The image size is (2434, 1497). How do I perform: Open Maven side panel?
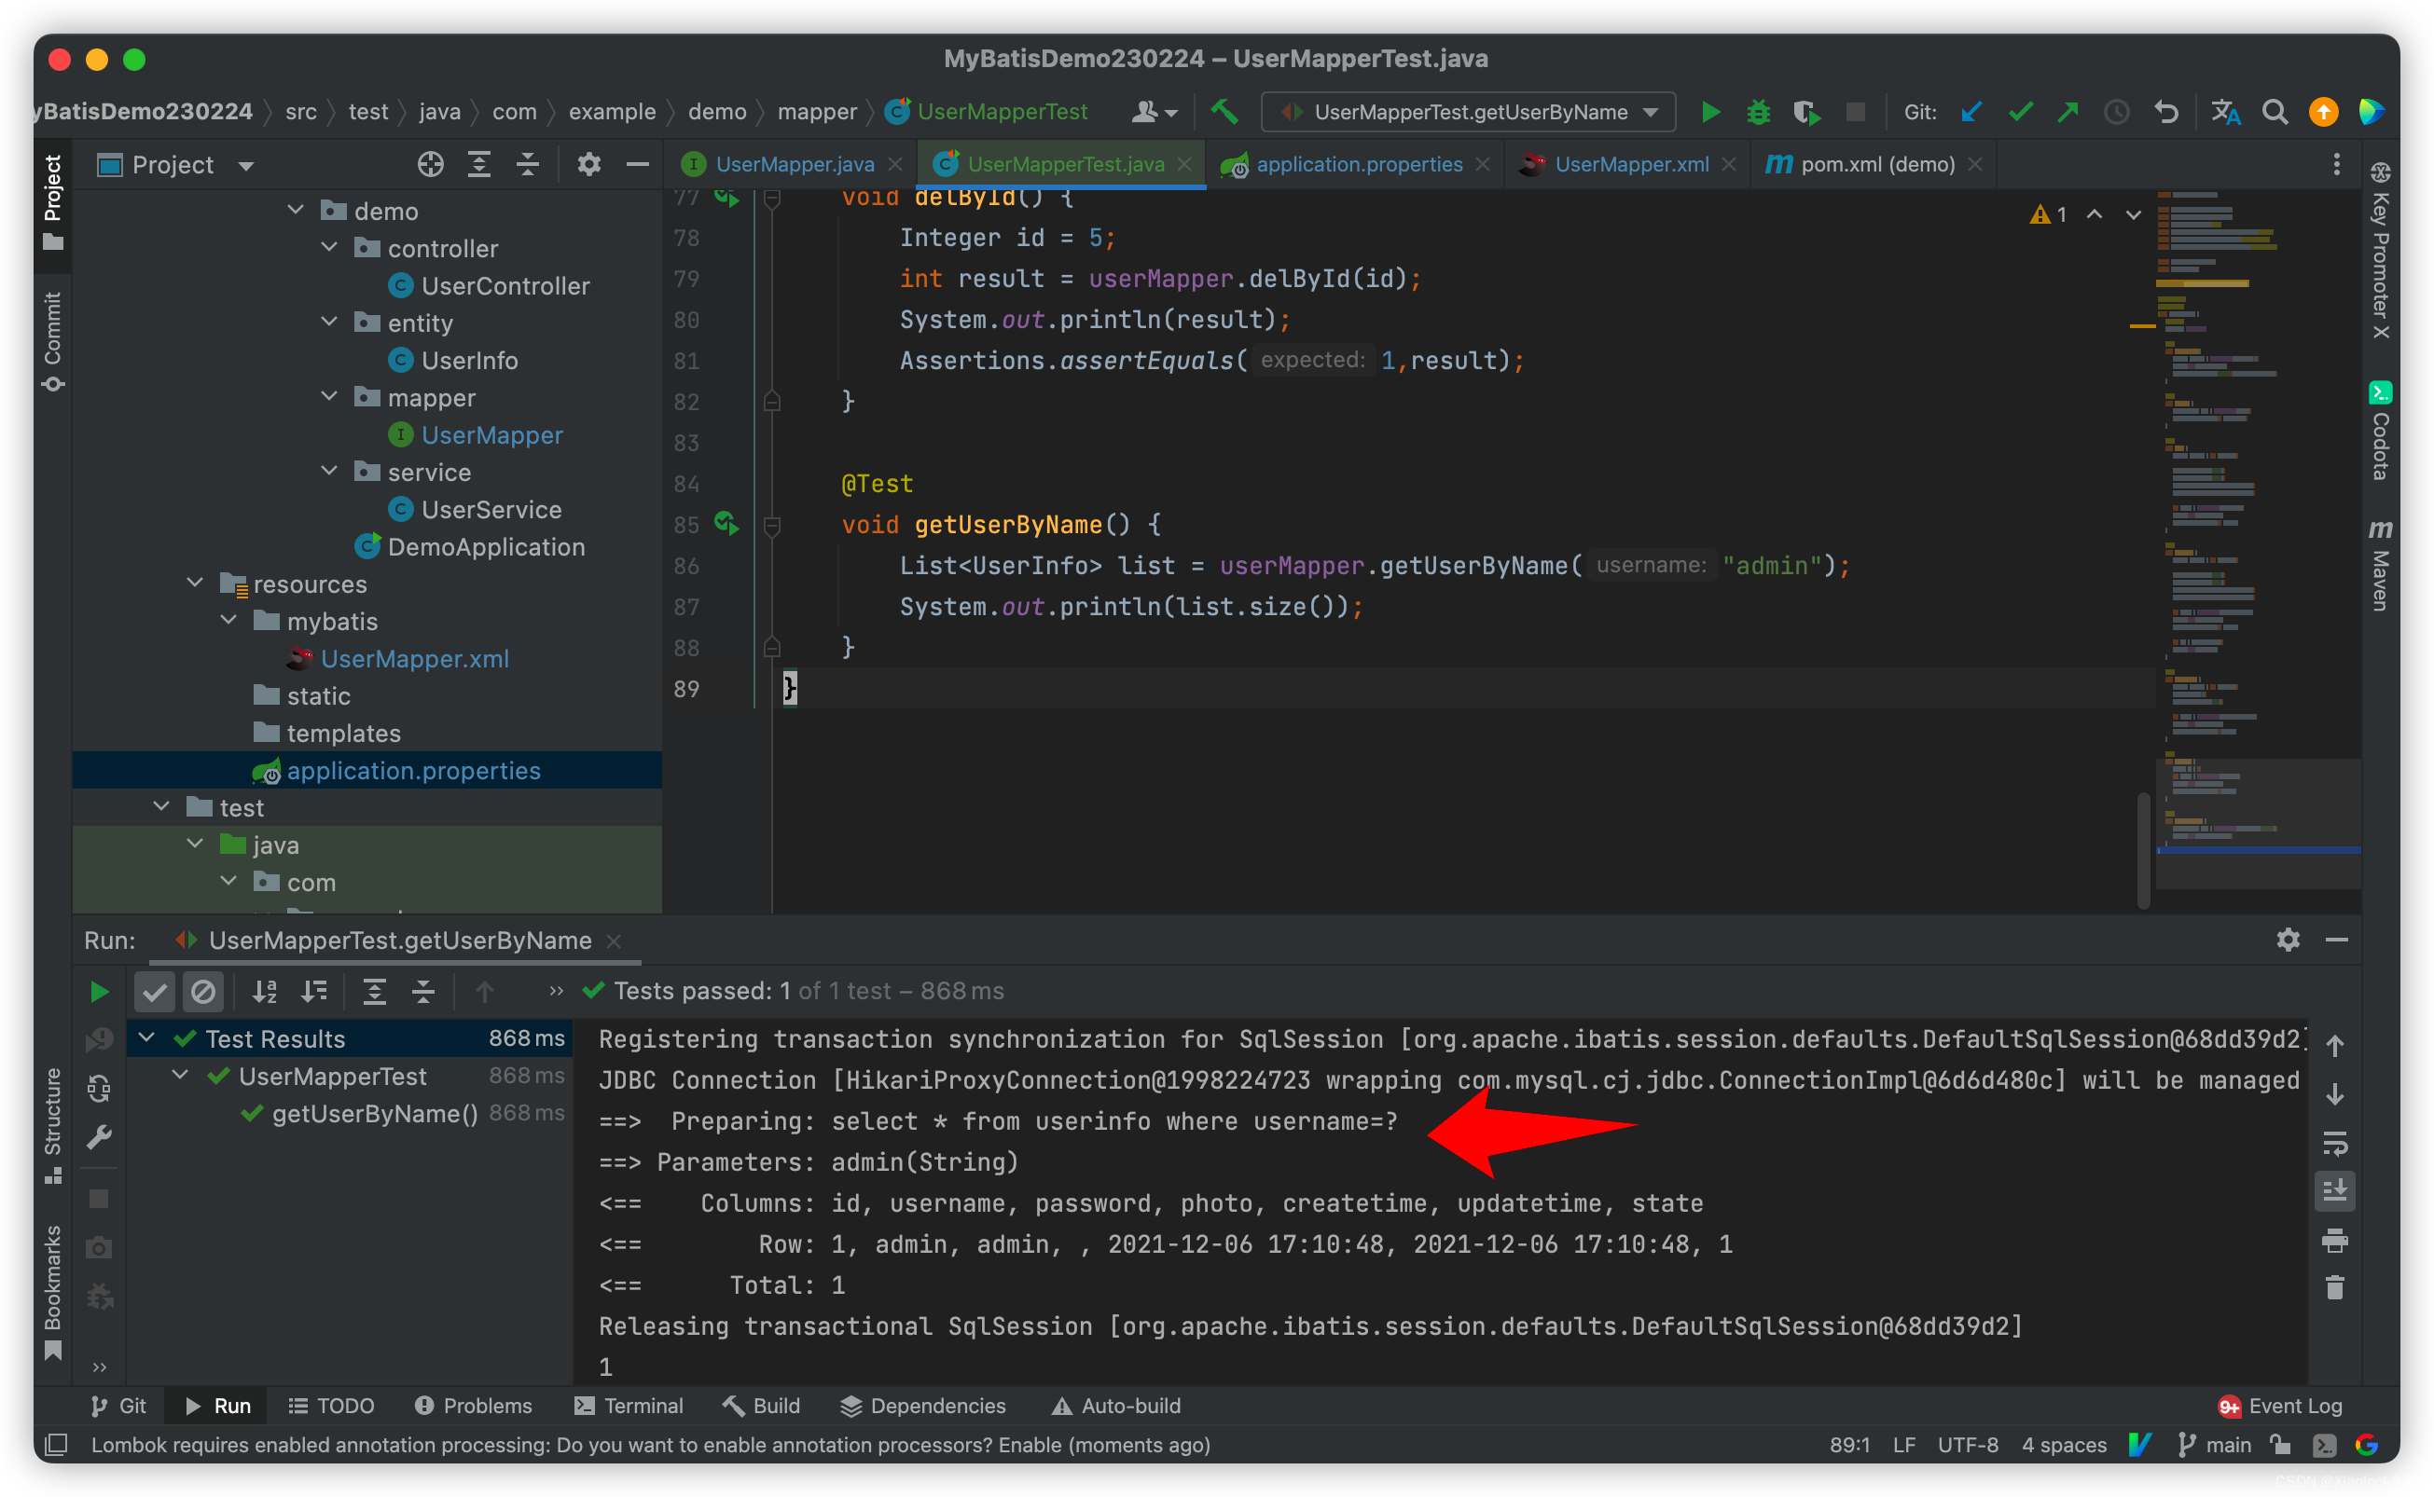coord(2381,565)
